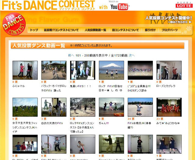Screen dimensions: 195x160
Task: Click the 3 票 vote count
Action: (44, 119)
